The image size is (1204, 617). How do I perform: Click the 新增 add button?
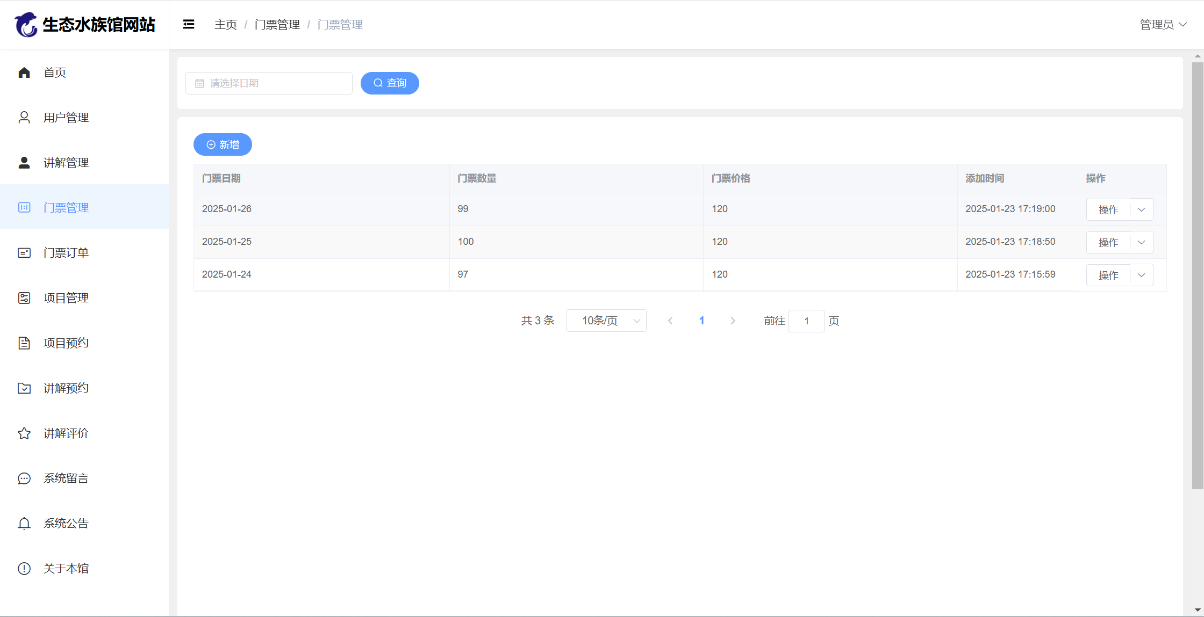[x=223, y=144]
